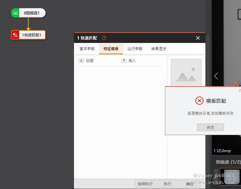Confirm with 确定 at the 快速匹配 dialog bottom
The width and height of the screenshot is (241, 189).
190,184
